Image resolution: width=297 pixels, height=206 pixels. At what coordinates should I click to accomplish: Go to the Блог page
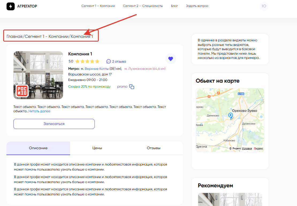(174, 6)
